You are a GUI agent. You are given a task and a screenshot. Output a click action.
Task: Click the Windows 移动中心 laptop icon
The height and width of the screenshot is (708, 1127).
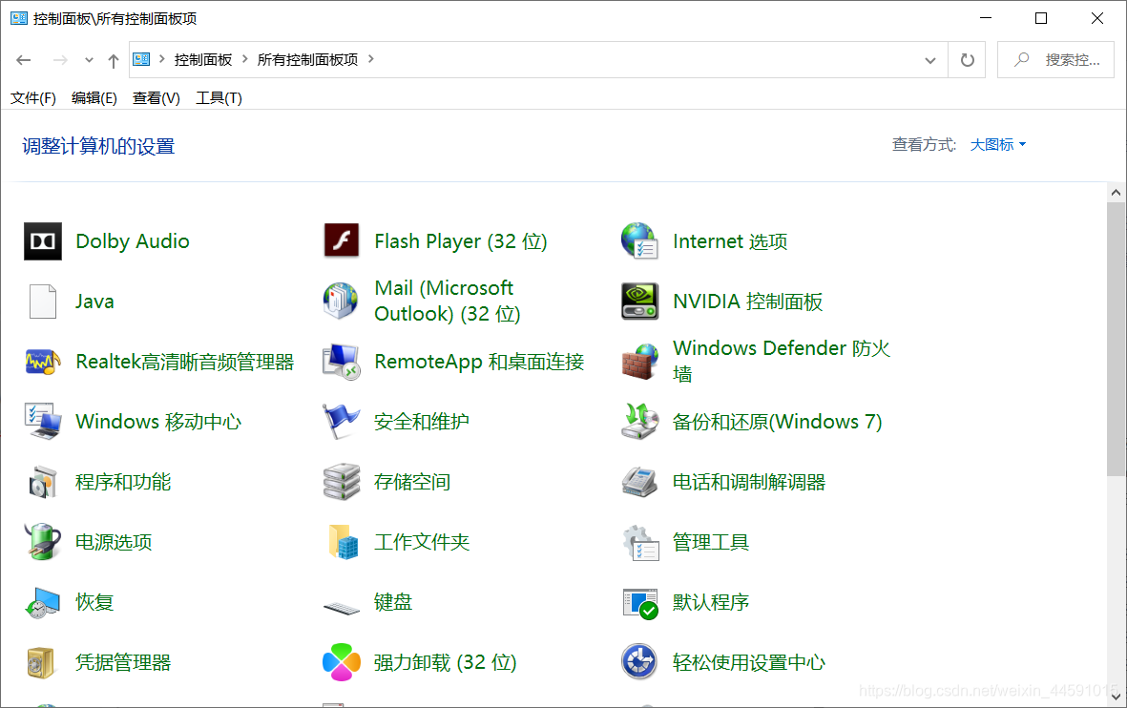[42, 421]
